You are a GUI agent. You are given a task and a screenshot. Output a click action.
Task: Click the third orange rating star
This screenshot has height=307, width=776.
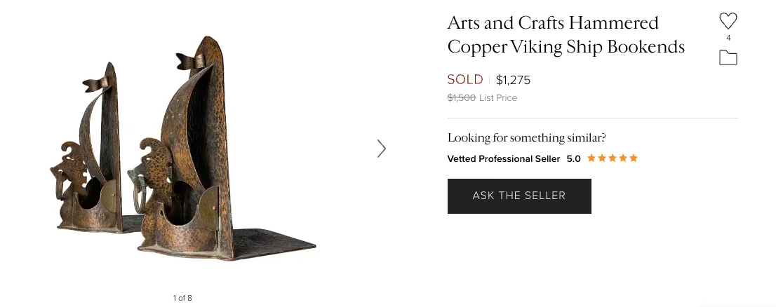coord(613,158)
